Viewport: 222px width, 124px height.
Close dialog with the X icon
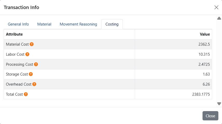coord(216,7)
